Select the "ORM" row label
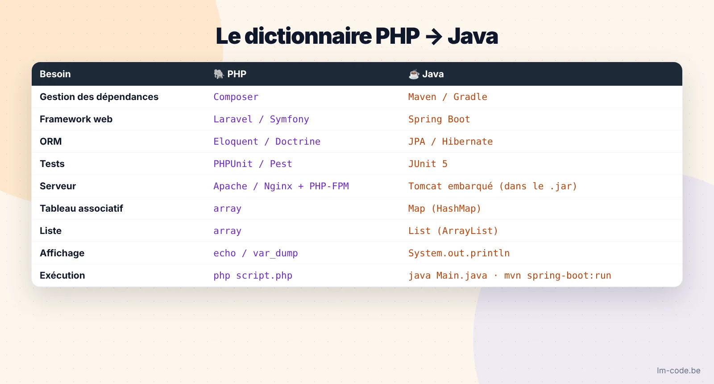This screenshot has width=714, height=384. click(51, 142)
